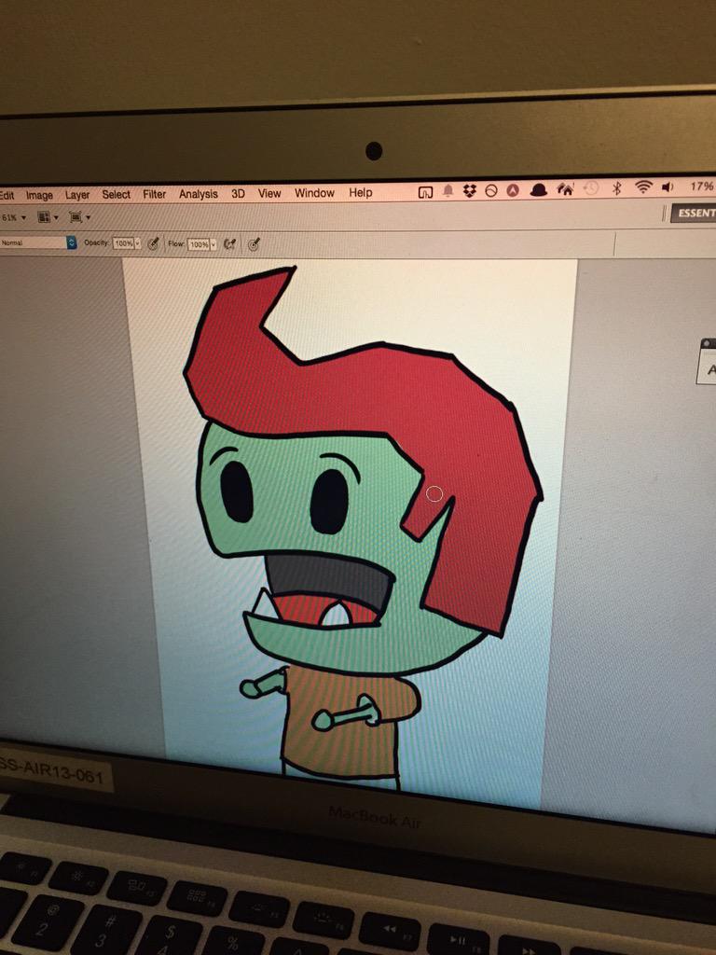Open the Dropbox menu bar icon
This screenshot has height=955, width=716.
click(470, 191)
